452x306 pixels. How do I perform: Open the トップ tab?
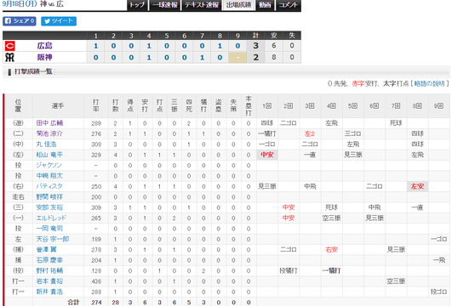137,5
